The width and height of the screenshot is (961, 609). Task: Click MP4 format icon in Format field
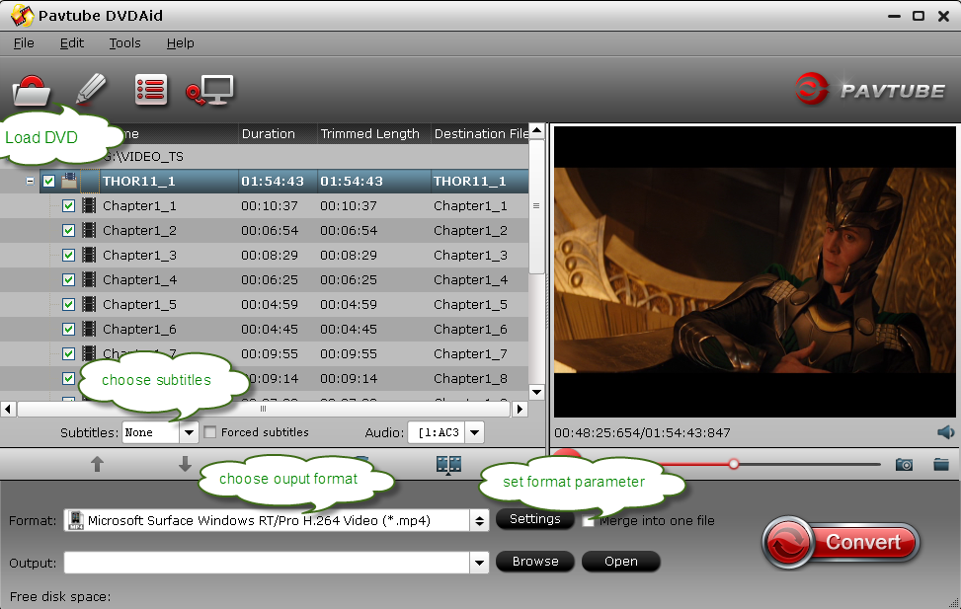(75, 521)
